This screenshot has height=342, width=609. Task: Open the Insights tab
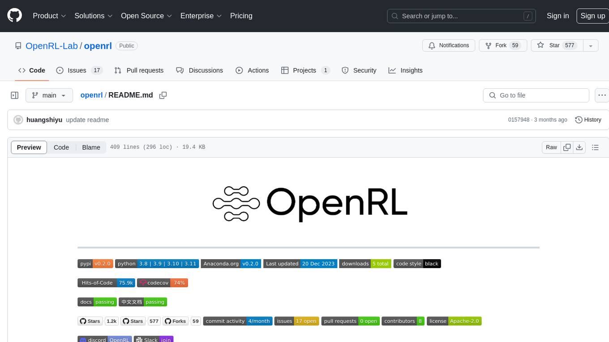tap(405, 70)
